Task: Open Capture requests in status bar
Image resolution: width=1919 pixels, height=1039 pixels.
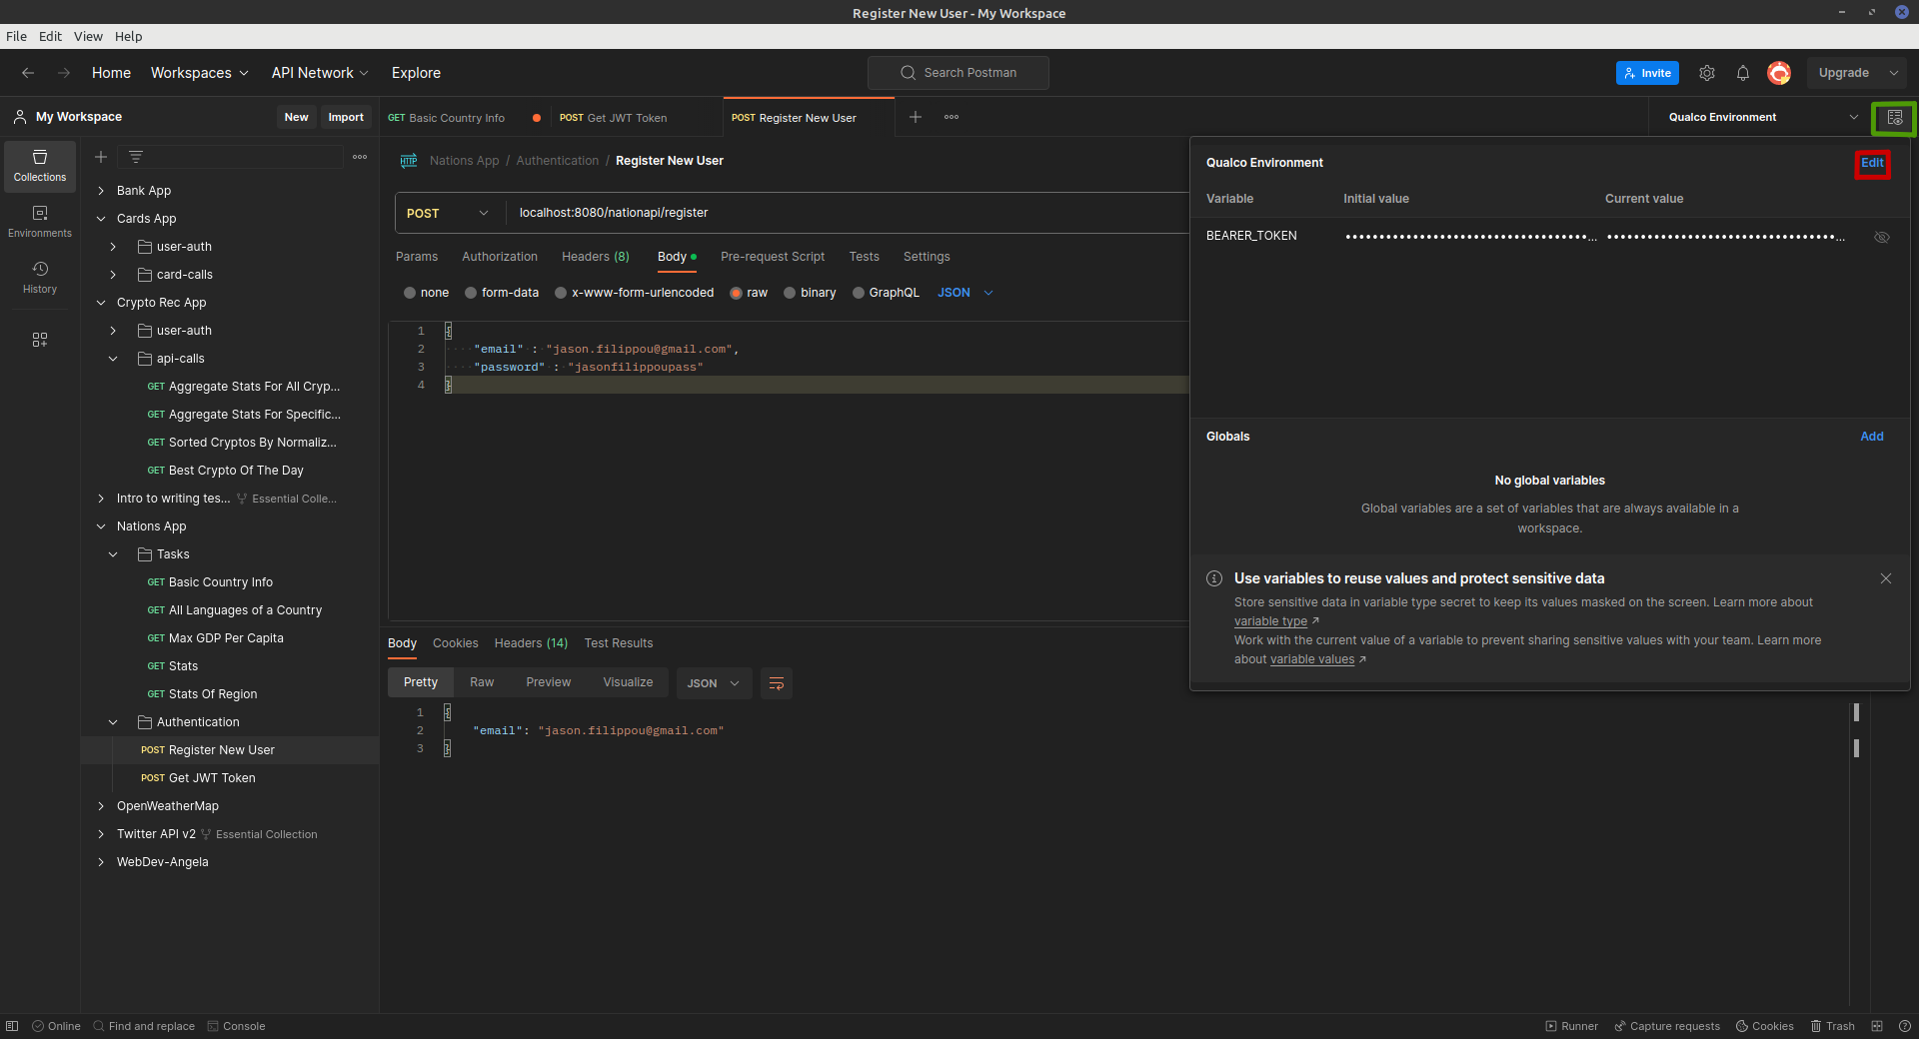Action: (x=1667, y=1026)
